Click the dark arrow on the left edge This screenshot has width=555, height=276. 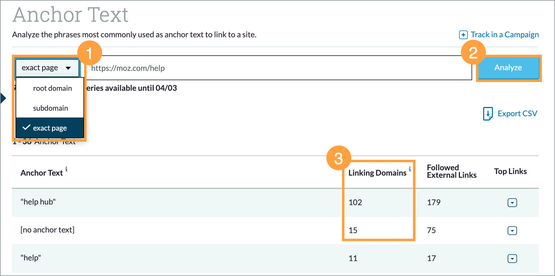(3, 98)
